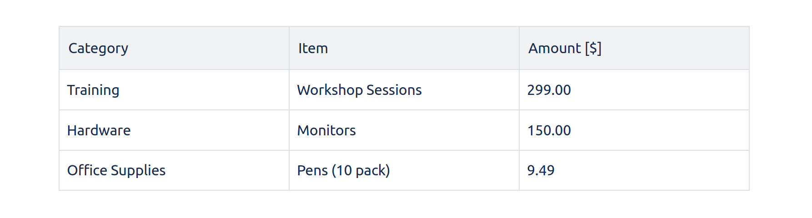Click the Category column header

[x=98, y=48]
